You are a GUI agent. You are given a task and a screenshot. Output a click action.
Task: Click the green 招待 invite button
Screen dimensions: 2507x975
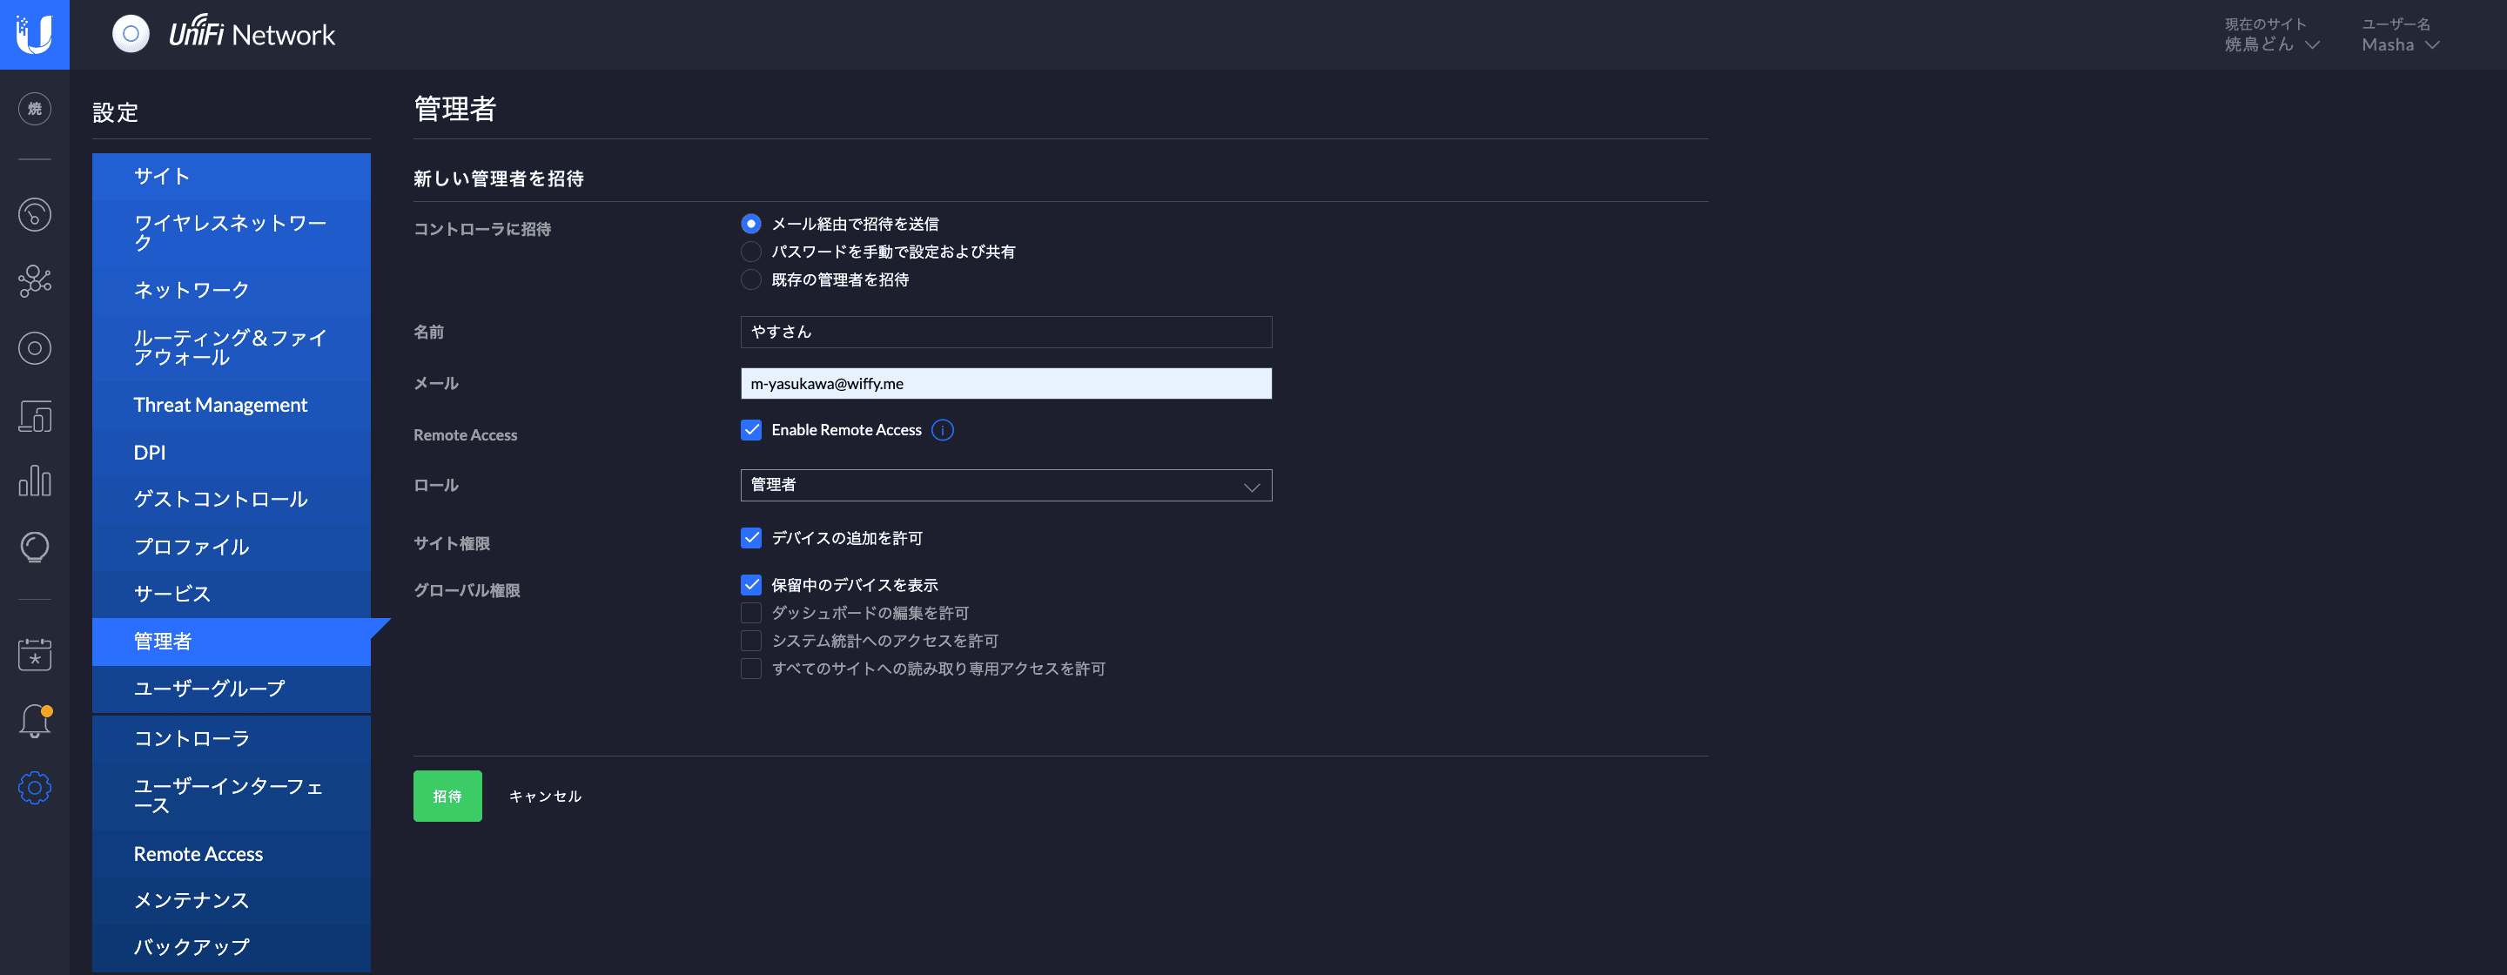click(x=447, y=796)
